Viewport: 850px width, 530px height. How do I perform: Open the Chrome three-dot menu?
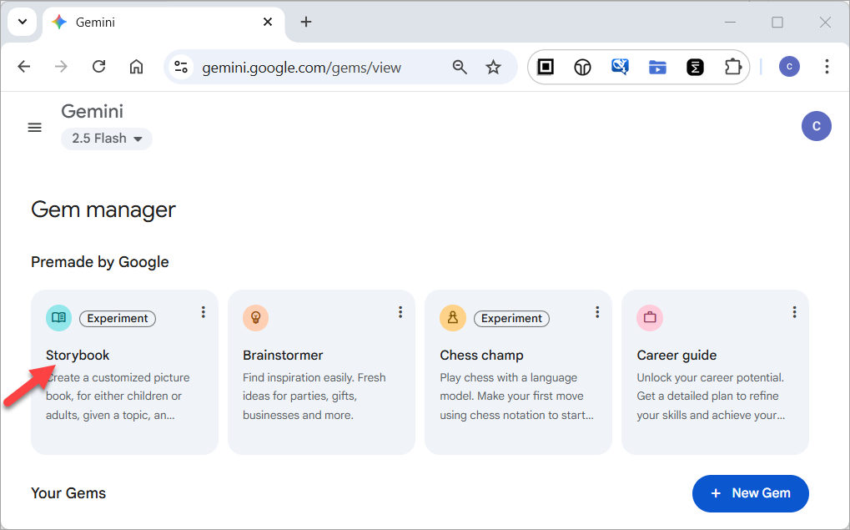point(827,67)
